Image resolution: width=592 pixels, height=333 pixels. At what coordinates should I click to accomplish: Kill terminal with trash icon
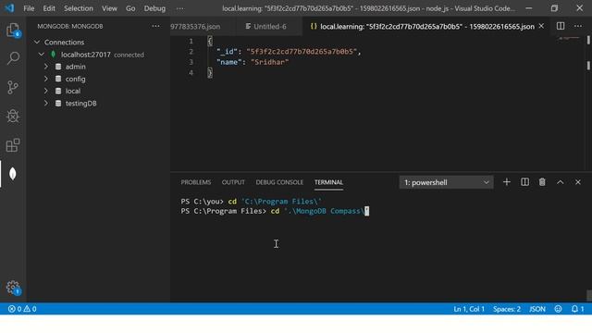point(542,182)
